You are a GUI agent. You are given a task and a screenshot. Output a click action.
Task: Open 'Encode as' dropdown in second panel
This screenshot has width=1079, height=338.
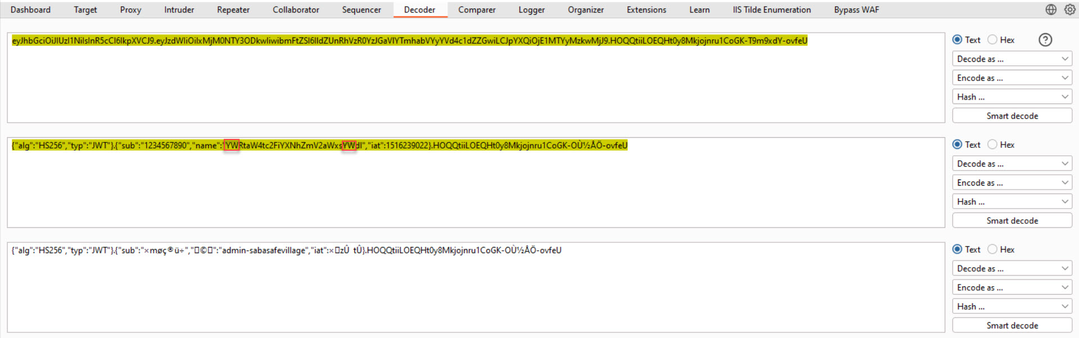(x=1012, y=183)
